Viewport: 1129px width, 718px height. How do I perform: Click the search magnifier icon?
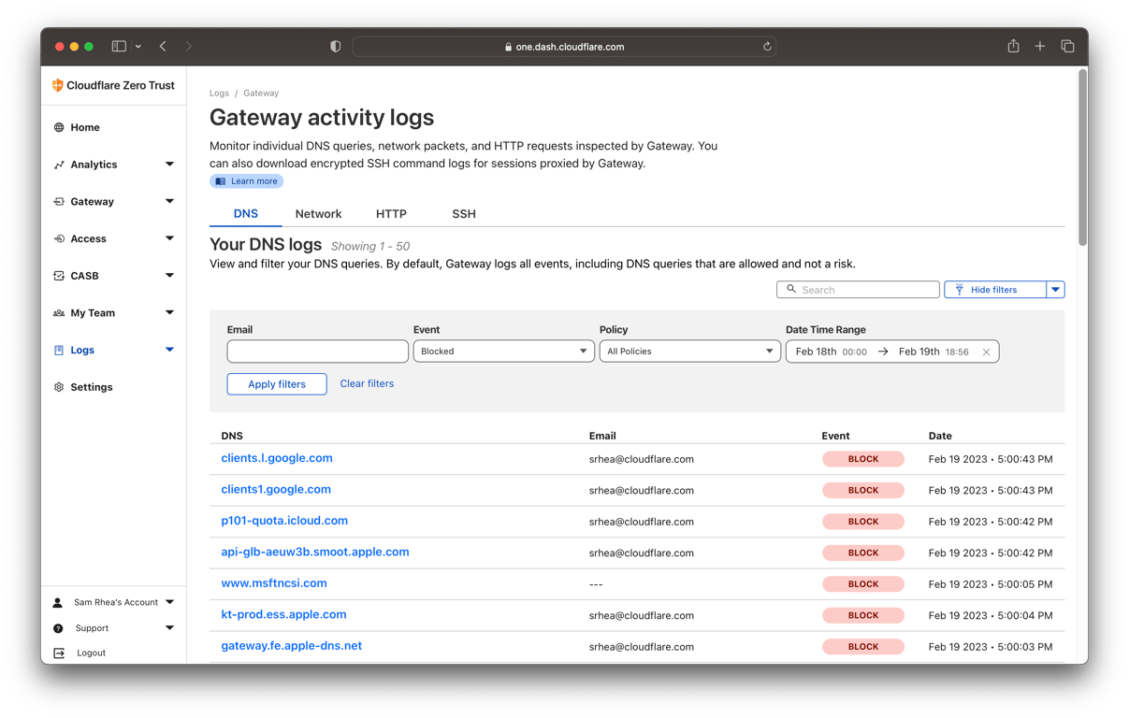[x=791, y=290]
